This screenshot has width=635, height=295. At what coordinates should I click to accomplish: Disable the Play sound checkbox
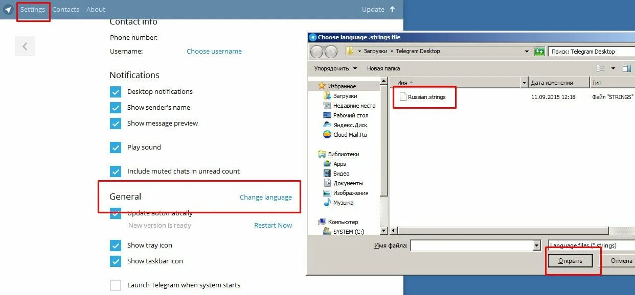[116, 147]
